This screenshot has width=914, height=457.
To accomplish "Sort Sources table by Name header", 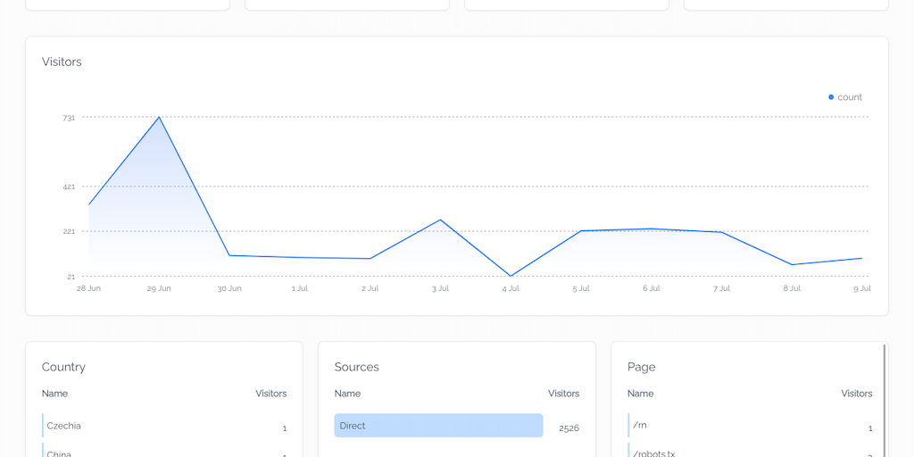I will click(347, 394).
